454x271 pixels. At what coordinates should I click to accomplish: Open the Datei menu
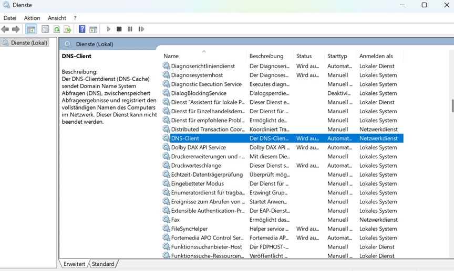click(x=10, y=18)
